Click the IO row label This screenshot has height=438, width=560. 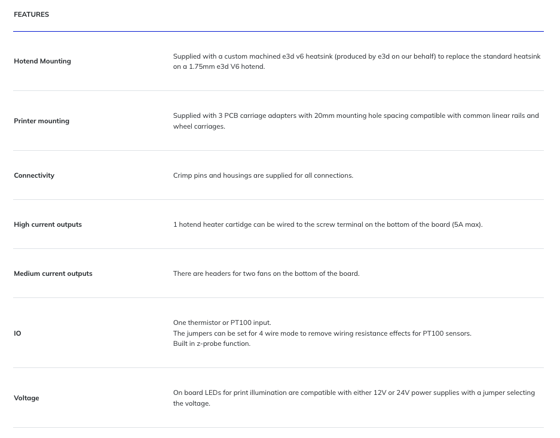pos(17,333)
